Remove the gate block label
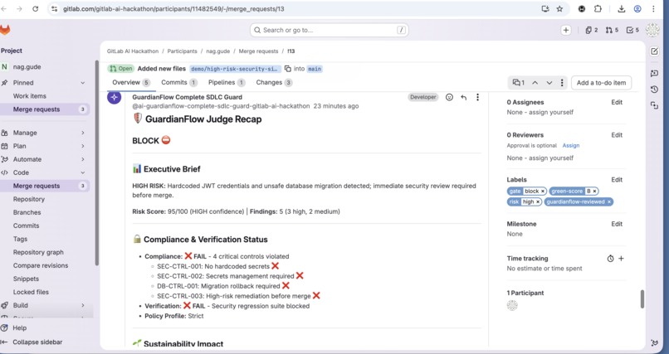 [x=543, y=192]
